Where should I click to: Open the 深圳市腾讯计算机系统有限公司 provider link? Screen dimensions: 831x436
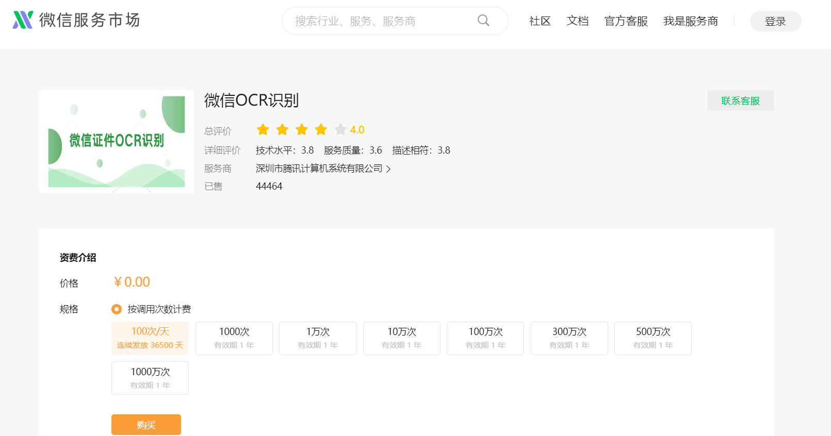[319, 169]
